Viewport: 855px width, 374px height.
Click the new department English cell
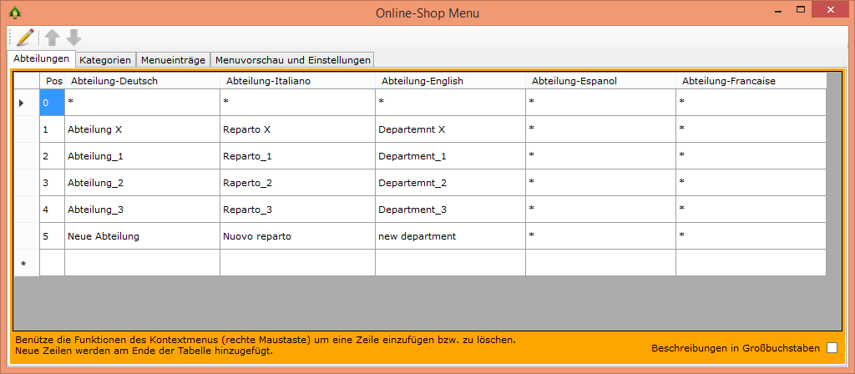click(450, 236)
